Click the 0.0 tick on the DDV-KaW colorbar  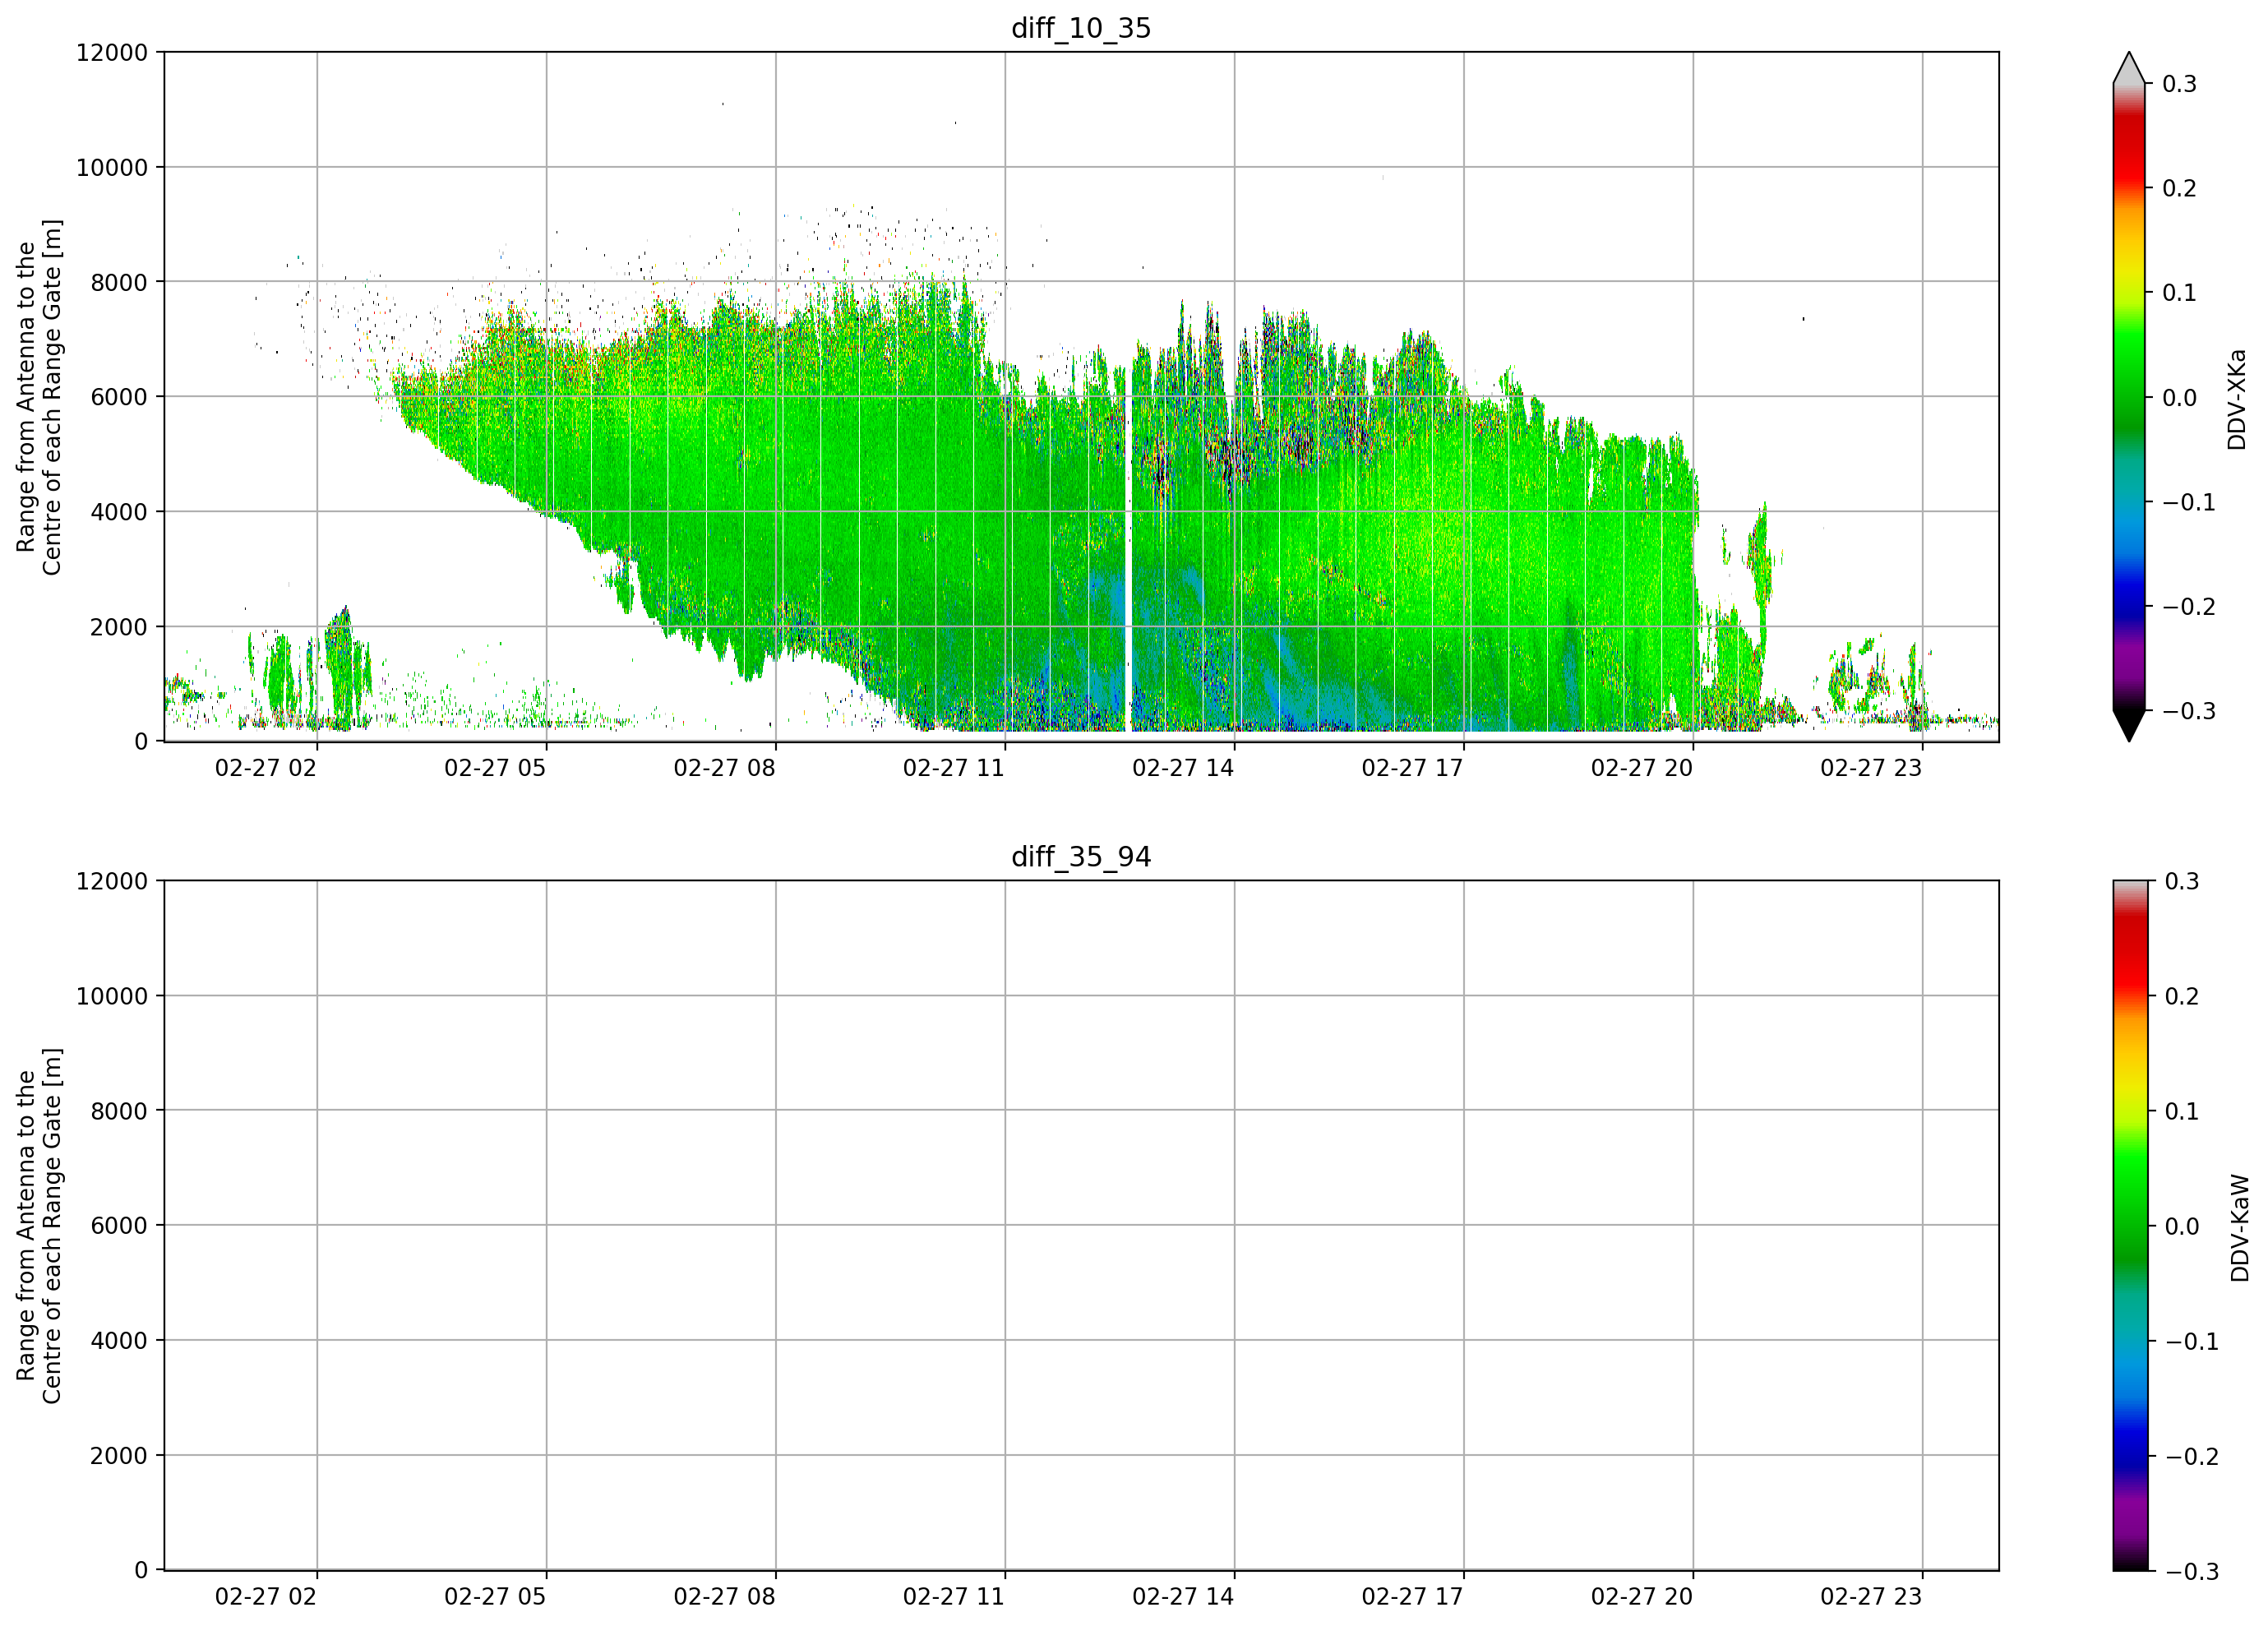point(2181,1226)
